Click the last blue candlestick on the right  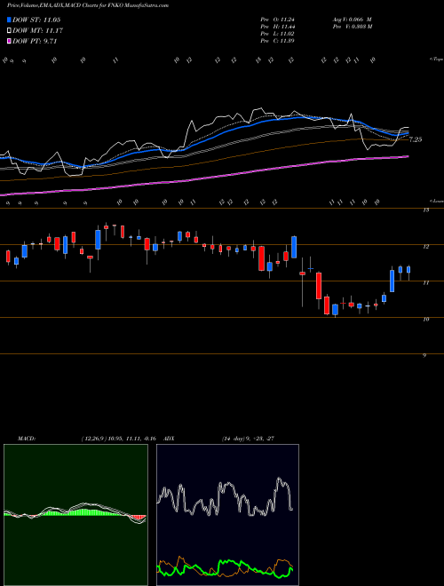(x=408, y=270)
